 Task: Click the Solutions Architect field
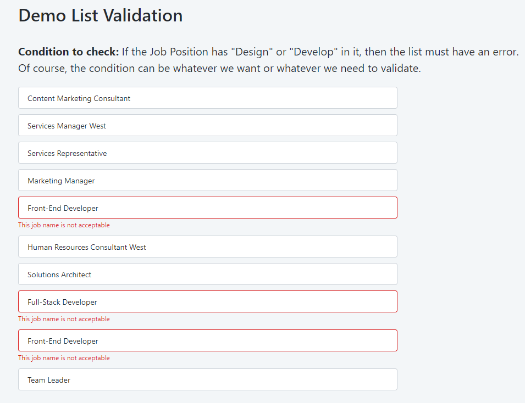point(208,274)
